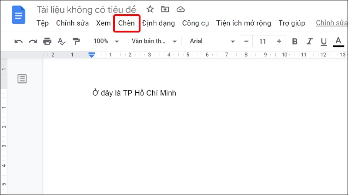
Task: Show the document outline
Action: coord(22,79)
